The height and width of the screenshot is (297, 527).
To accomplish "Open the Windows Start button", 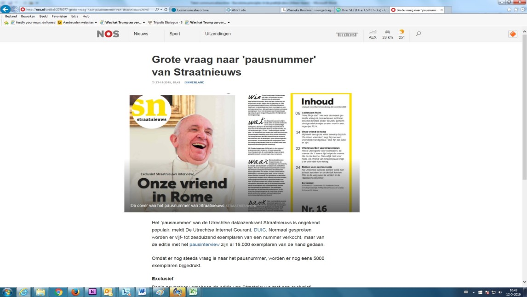I will 7,292.
